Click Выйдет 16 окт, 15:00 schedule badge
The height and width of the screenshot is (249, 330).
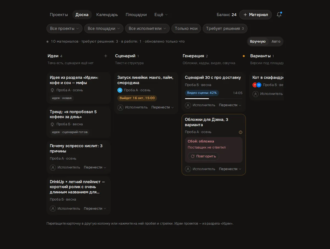tap(137, 98)
